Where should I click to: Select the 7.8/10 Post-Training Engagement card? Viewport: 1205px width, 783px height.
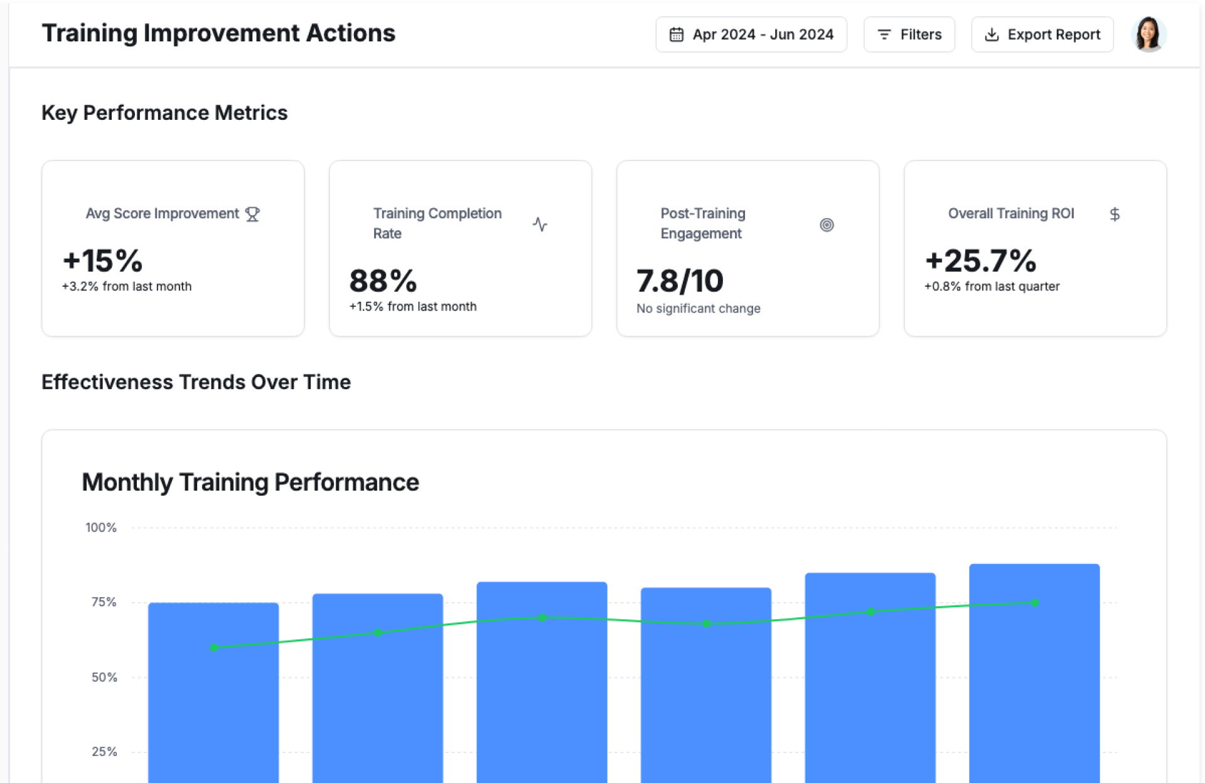pos(747,248)
